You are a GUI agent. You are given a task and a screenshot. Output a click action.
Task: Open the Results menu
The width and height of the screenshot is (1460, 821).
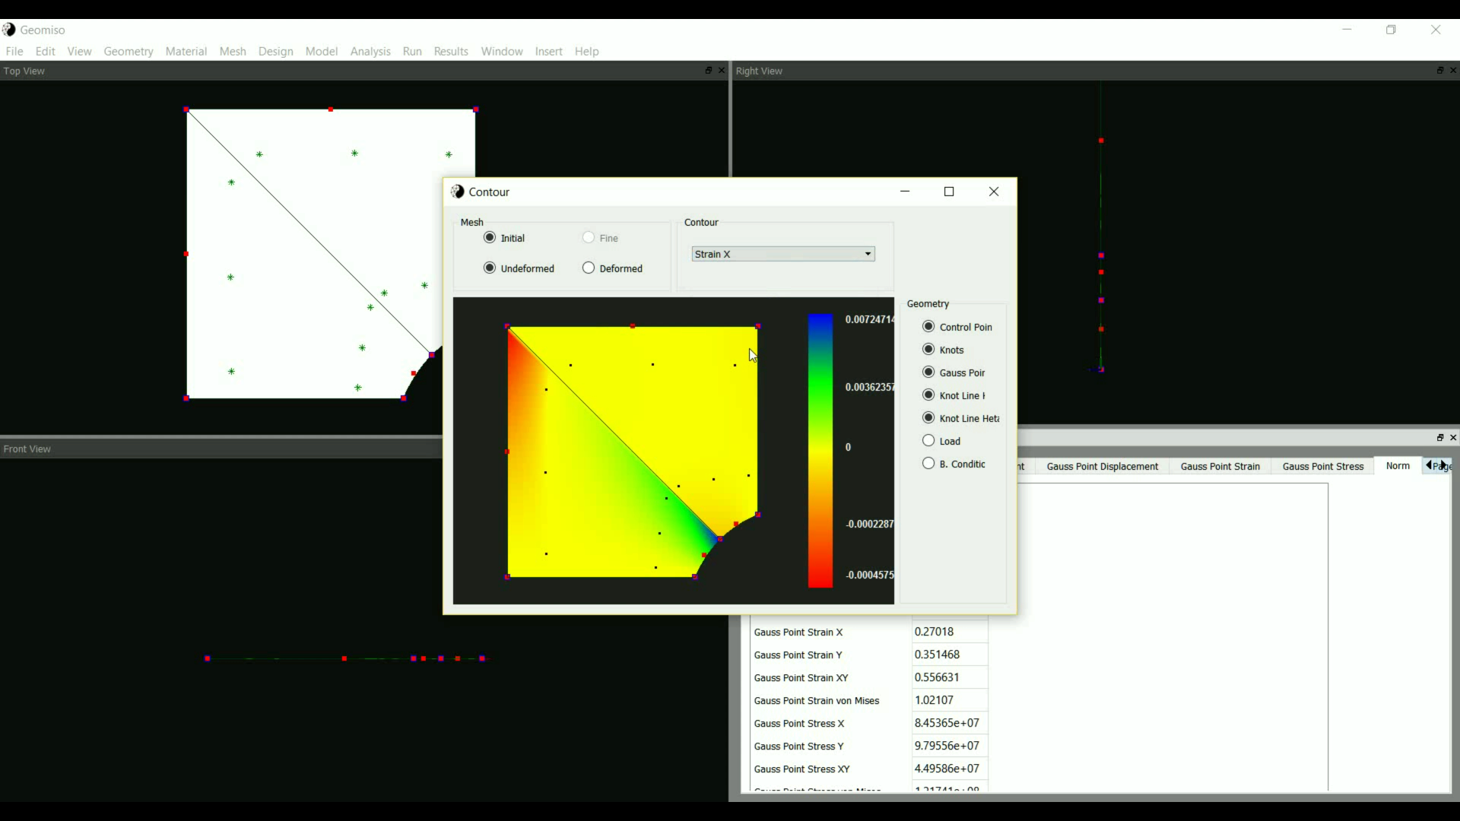(x=451, y=52)
